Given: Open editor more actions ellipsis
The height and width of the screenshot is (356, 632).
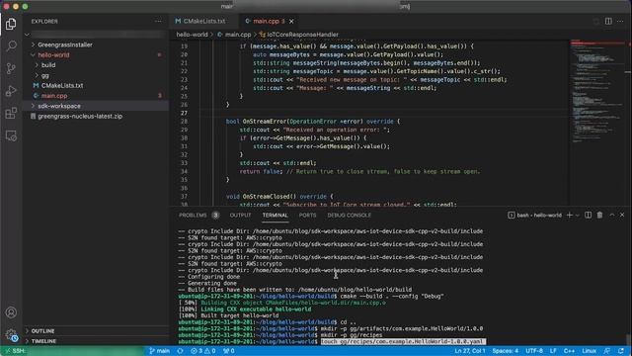Looking at the screenshot, I should click(620, 21).
